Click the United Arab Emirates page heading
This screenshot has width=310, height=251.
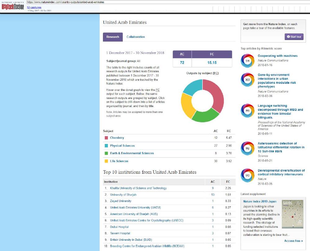click(125, 22)
